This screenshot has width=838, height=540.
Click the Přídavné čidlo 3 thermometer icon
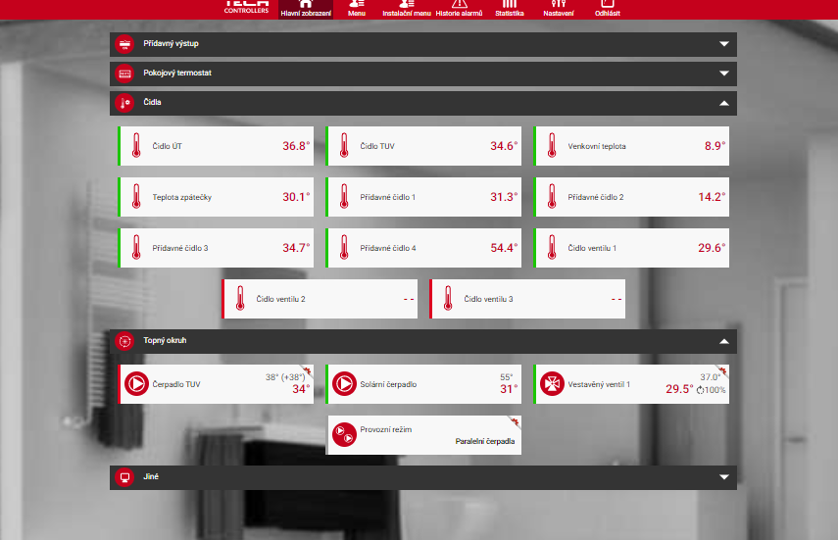coord(136,248)
